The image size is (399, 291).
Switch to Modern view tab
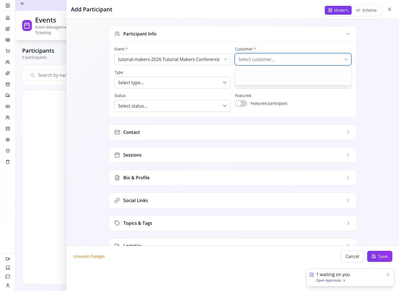tap(338, 10)
